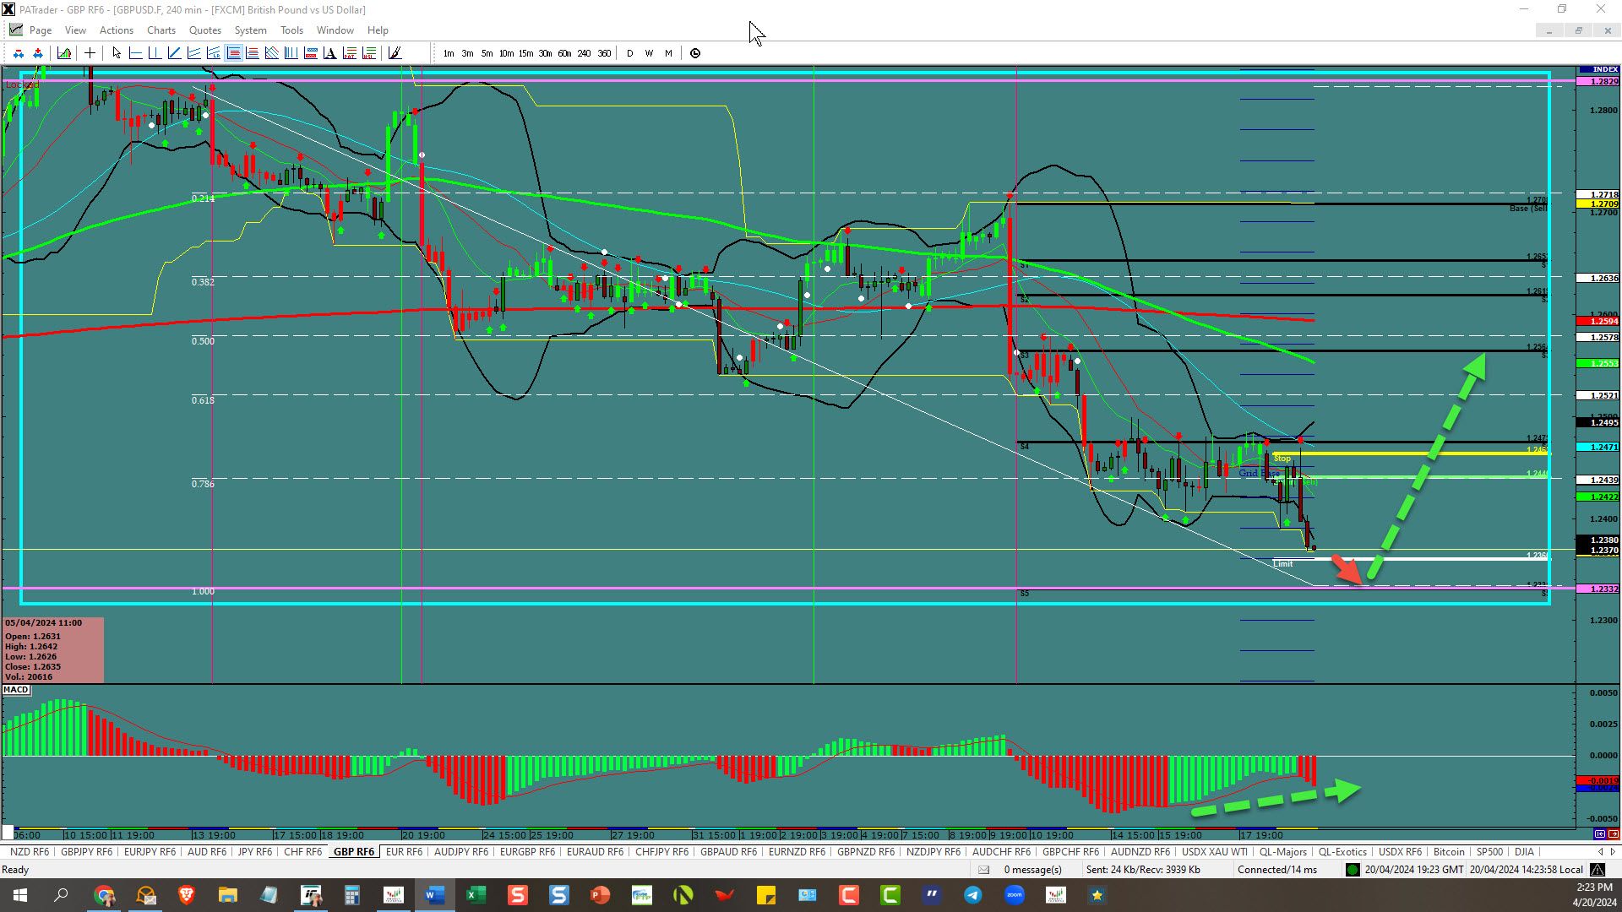Screen dimensions: 1622x912
Task: Click the green 1.2553 price label
Action: click(x=1598, y=364)
